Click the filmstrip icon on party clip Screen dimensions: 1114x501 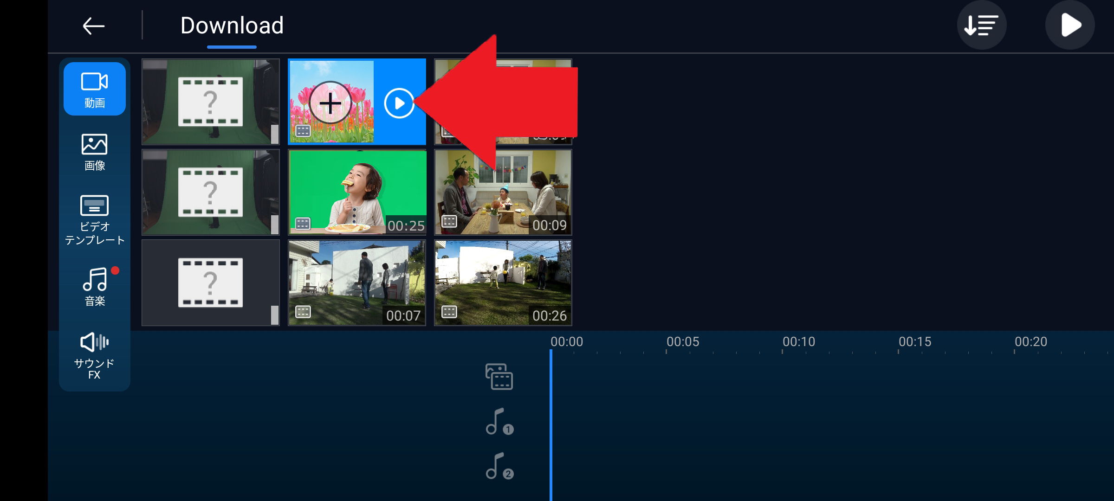click(x=449, y=221)
